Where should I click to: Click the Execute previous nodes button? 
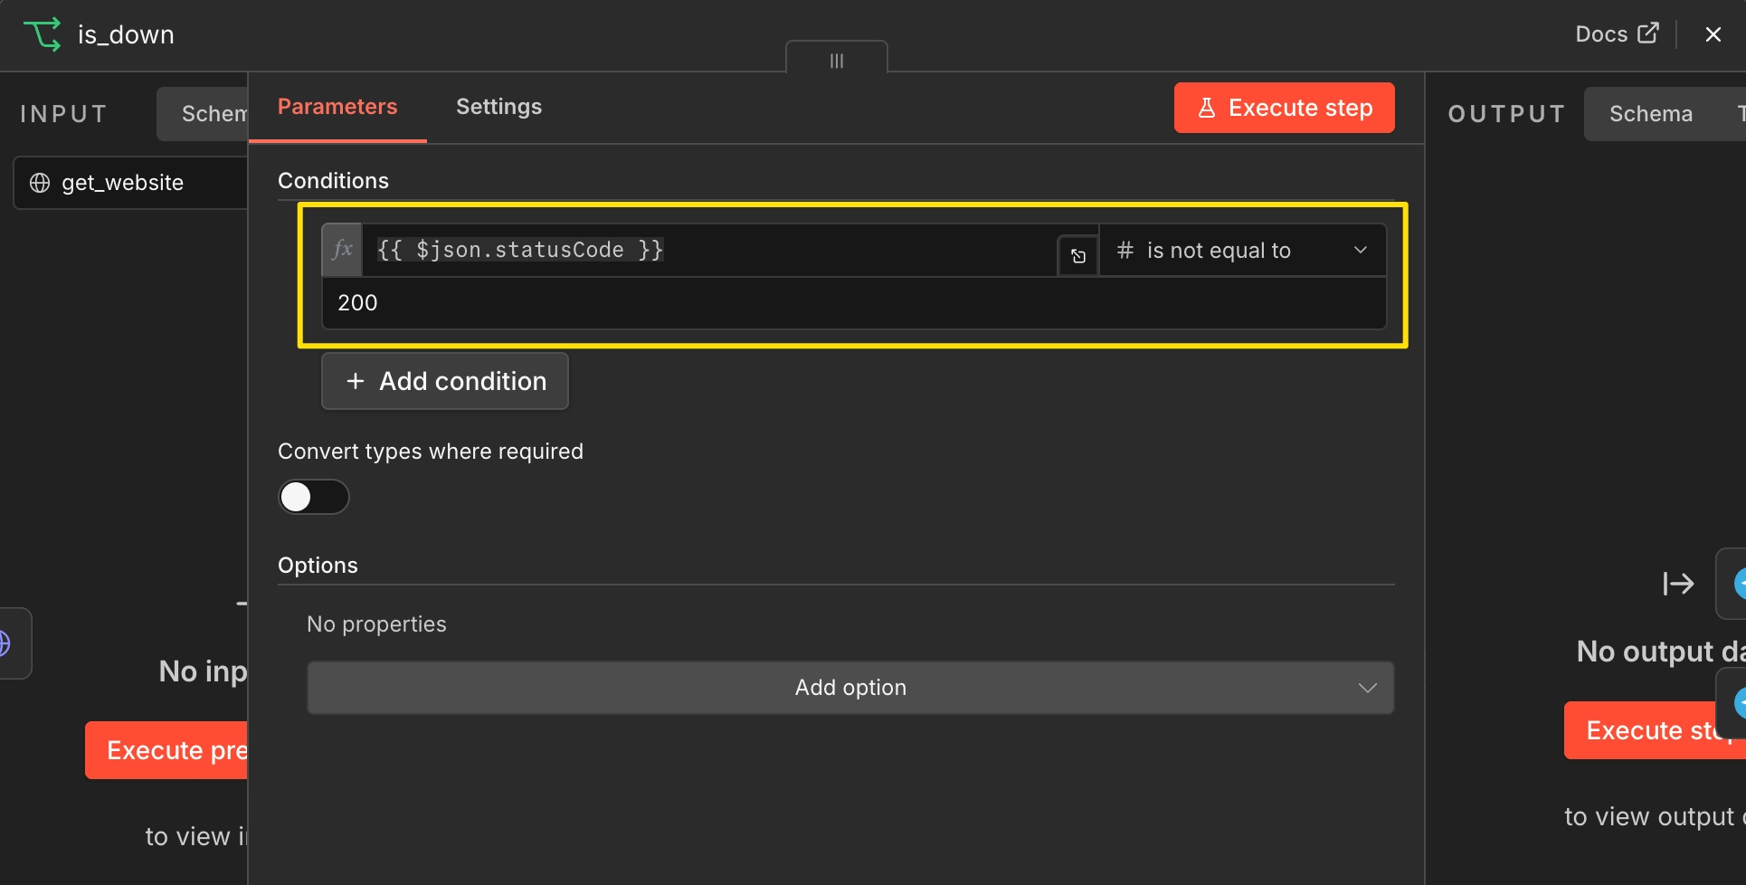tap(166, 750)
